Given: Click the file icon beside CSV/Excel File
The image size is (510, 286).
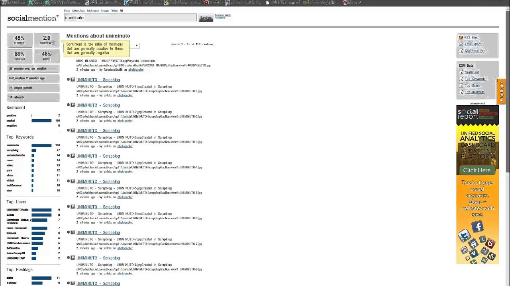Looking at the screenshot, I should (x=461, y=51).
